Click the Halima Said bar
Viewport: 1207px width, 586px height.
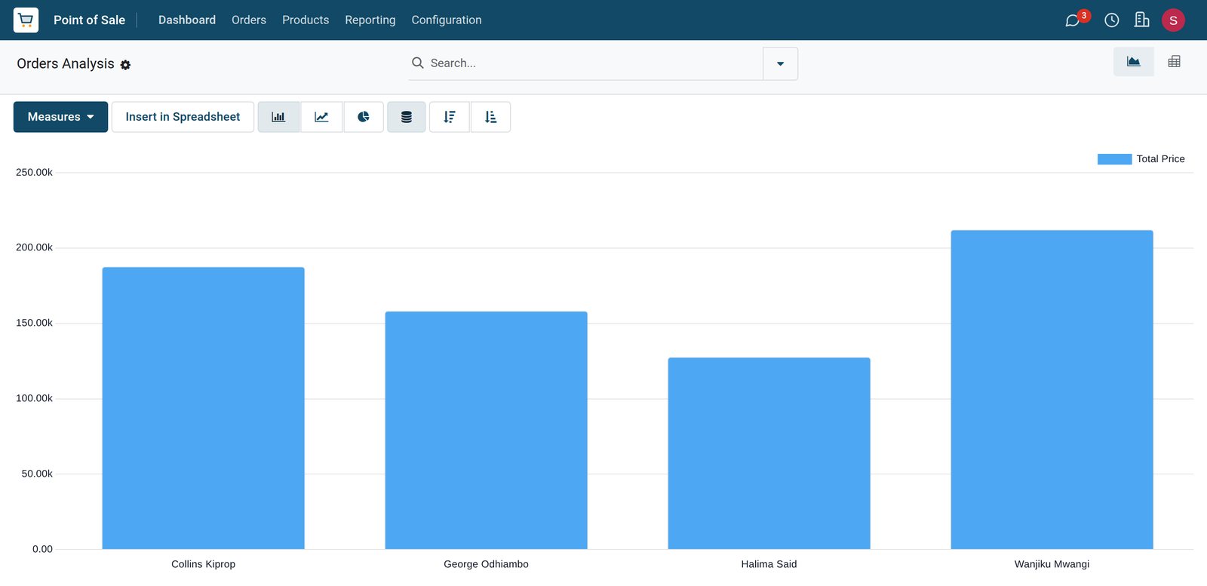pos(769,453)
